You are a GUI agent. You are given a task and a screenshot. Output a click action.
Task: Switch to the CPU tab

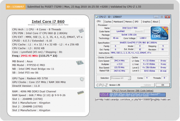coord(99,21)
